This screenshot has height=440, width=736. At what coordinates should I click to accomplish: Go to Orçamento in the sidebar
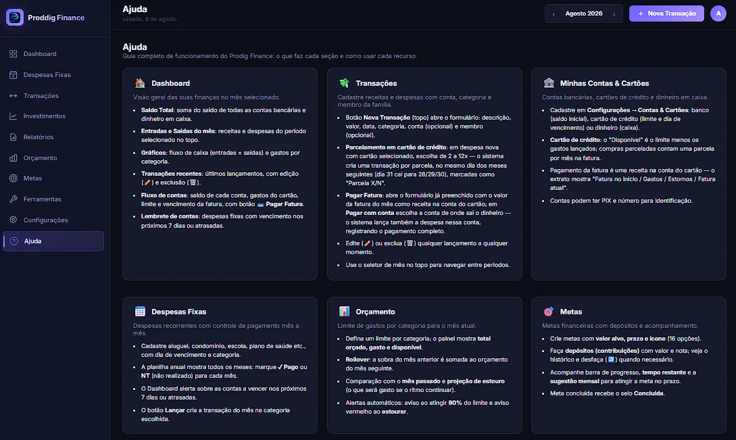click(53, 157)
